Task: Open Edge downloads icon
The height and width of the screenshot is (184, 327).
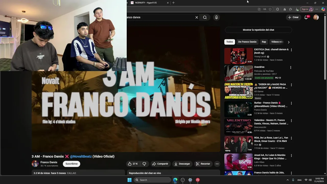Action: pos(297,9)
